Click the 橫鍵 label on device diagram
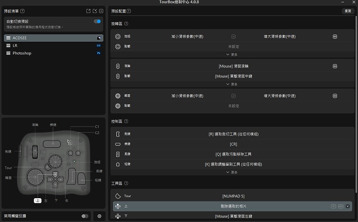 coord(53,125)
